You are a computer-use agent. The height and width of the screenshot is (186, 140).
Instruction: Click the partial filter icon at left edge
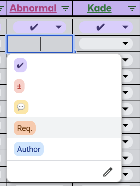[x=2, y=9]
